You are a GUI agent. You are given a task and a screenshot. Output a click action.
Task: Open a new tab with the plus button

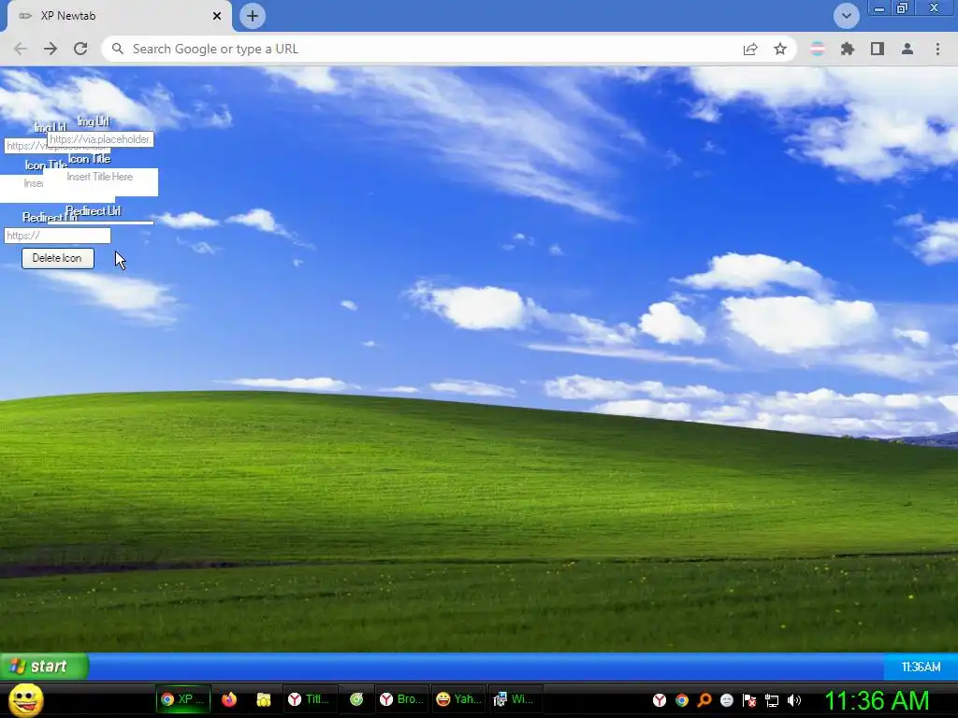253,16
